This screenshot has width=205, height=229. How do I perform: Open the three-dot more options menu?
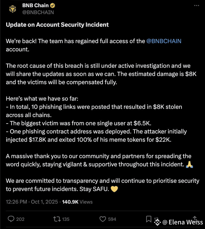point(196,5)
